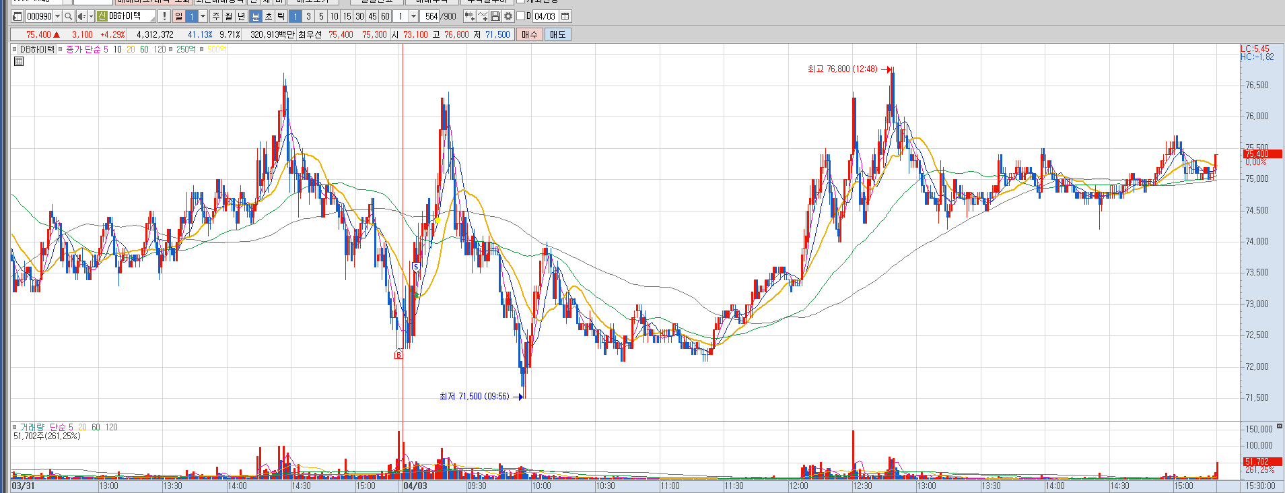Image resolution: width=1285 pixels, height=493 pixels.
Task: Choose the 45 minute interval button
Action: click(x=372, y=16)
